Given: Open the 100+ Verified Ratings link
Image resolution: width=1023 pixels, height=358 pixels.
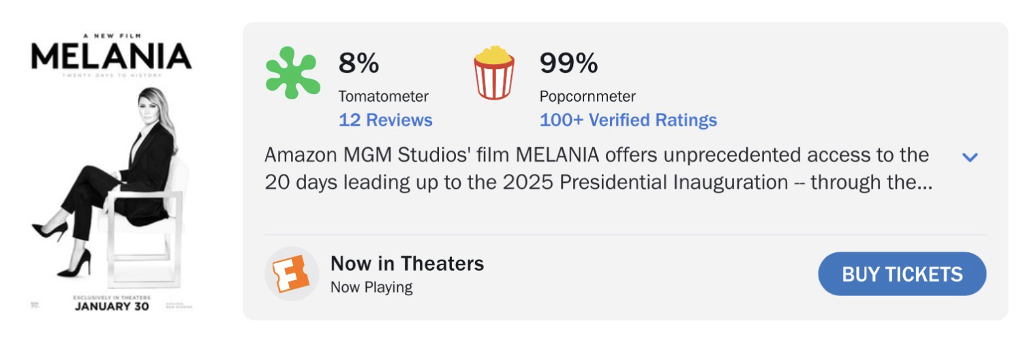Looking at the screenshot, I should (628, 120).
